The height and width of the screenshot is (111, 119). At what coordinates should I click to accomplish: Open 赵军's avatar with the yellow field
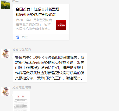[x=5, y=4]
